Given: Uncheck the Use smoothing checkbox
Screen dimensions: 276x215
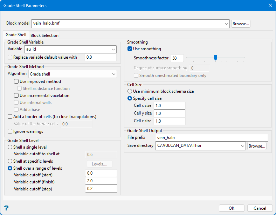Looking at the screenshot, I should point(130,49).
